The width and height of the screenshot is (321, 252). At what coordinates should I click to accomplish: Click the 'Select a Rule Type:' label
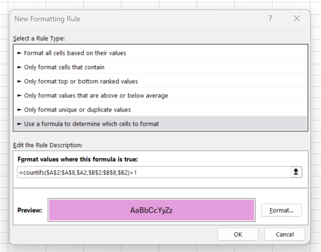pyautogui.click(x=39, y=38)
